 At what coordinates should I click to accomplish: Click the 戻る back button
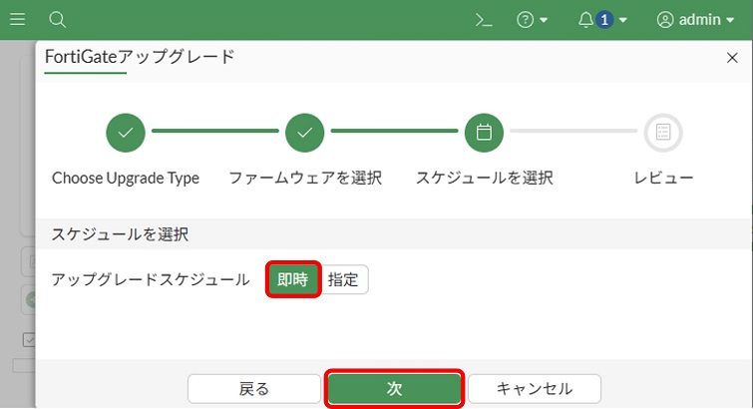tap(254, 388)
